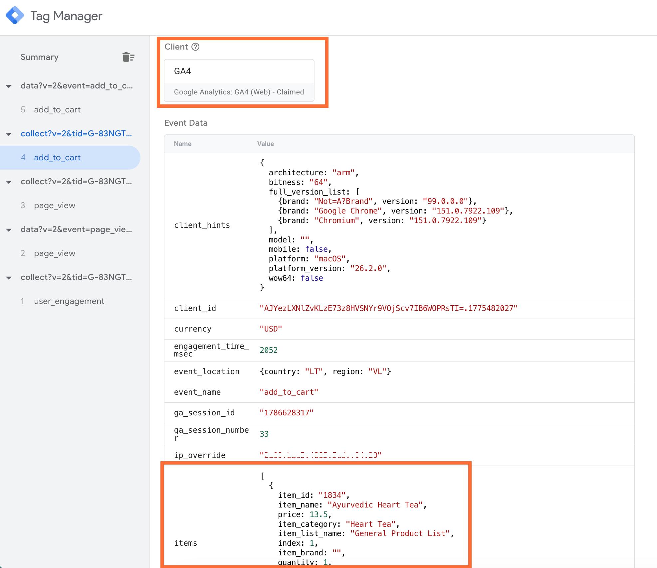Click the country "LT" region "VL" value
657x568 pixels.
point(325,371)
